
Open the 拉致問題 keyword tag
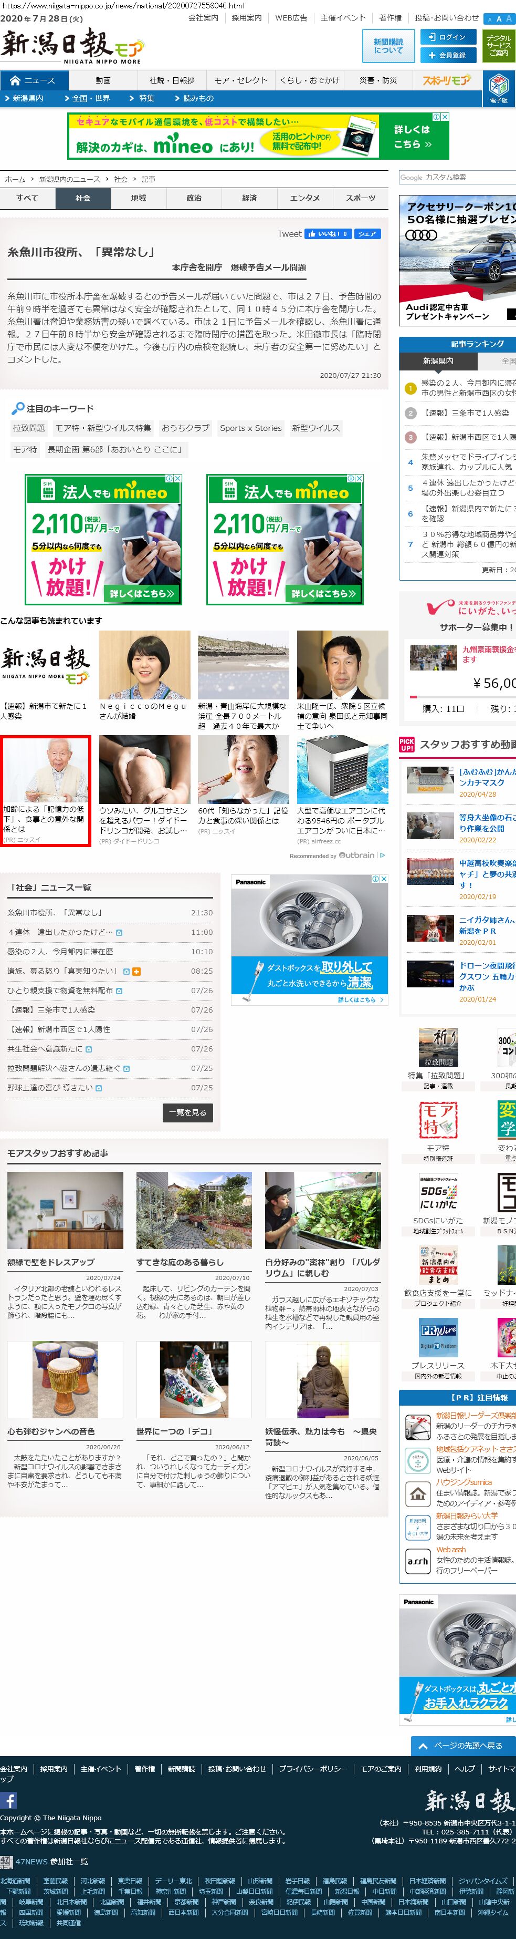click(28, 428)
